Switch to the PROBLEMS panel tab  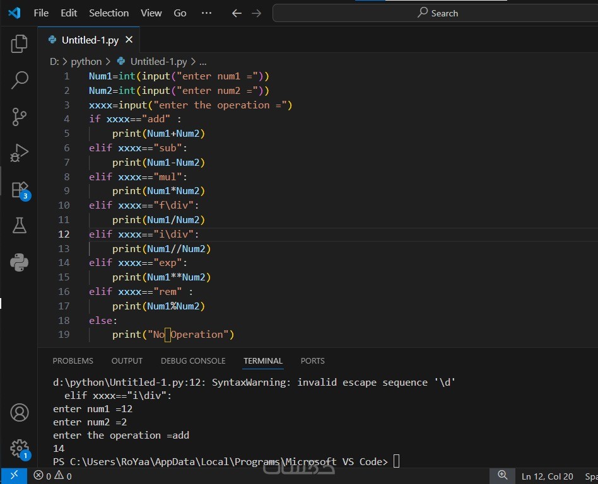click(x=73, y=361)
